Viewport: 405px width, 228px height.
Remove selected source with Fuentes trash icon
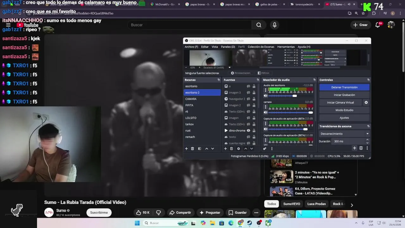pos(231,149)
